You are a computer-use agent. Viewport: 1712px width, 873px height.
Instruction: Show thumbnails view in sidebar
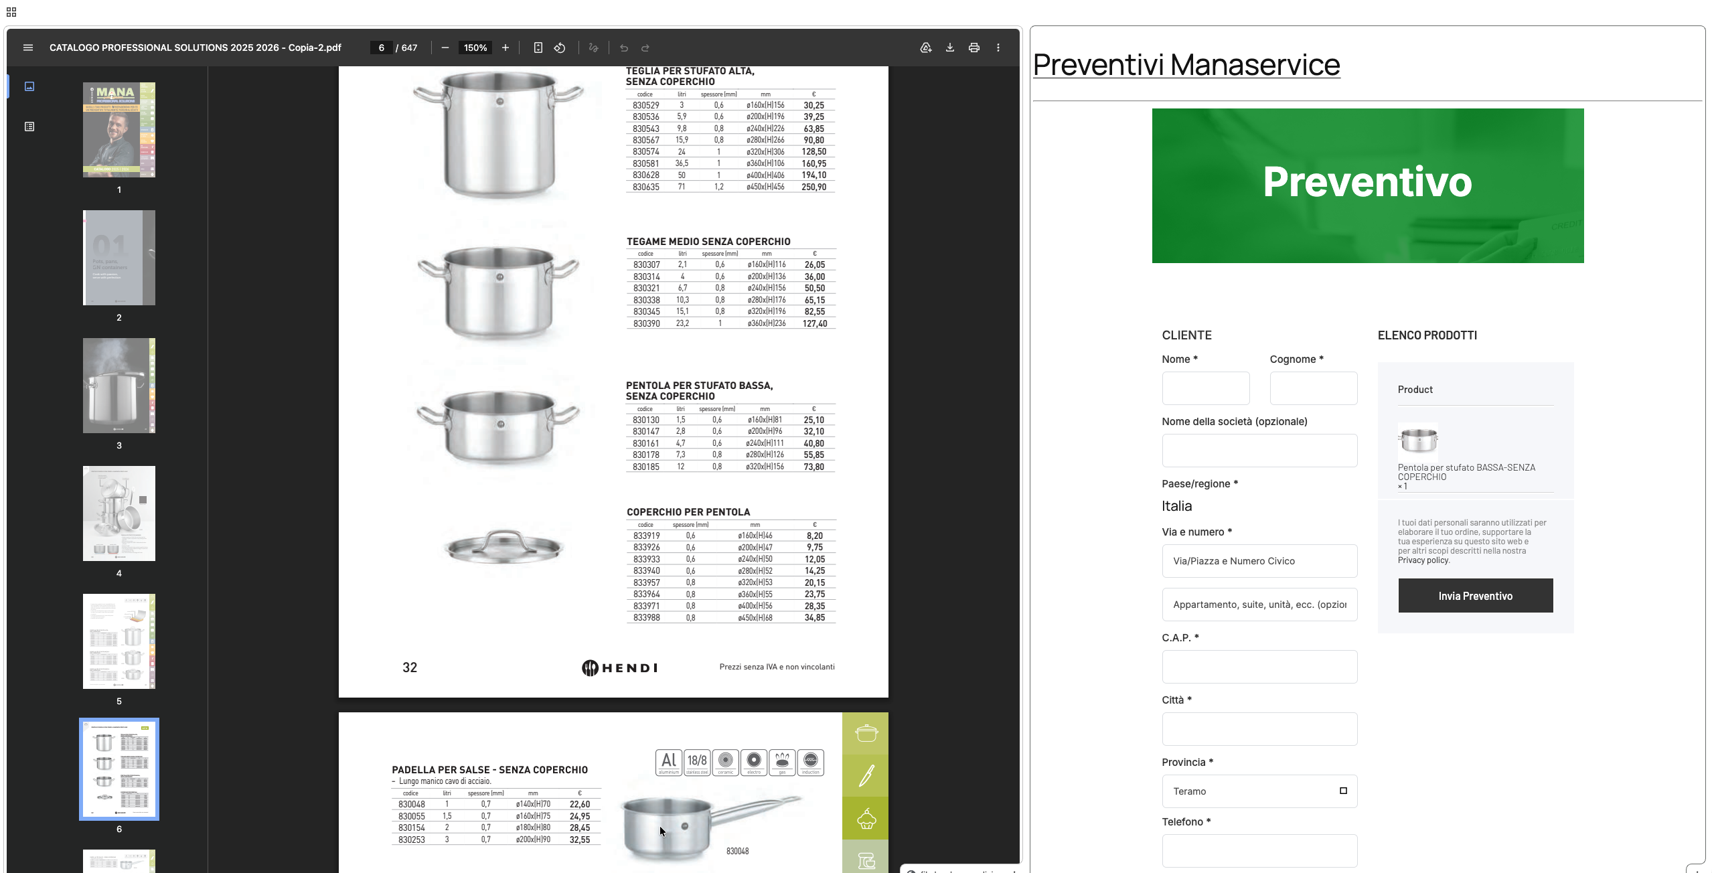click(x=29, y=86)
